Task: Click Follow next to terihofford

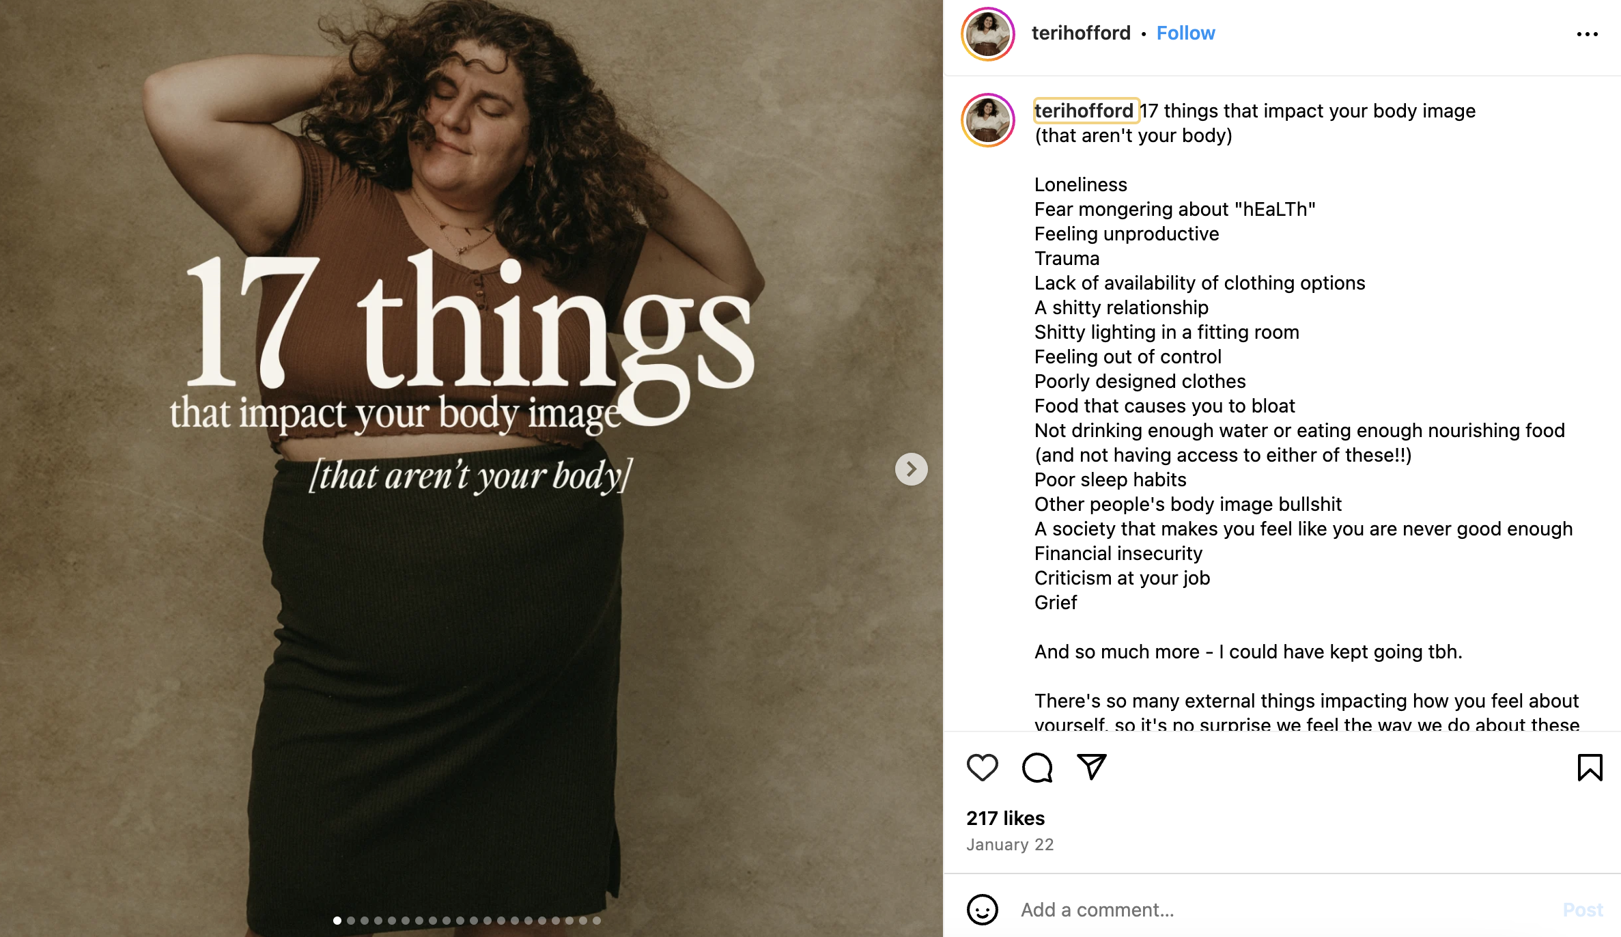Action: pos(1185,33)
